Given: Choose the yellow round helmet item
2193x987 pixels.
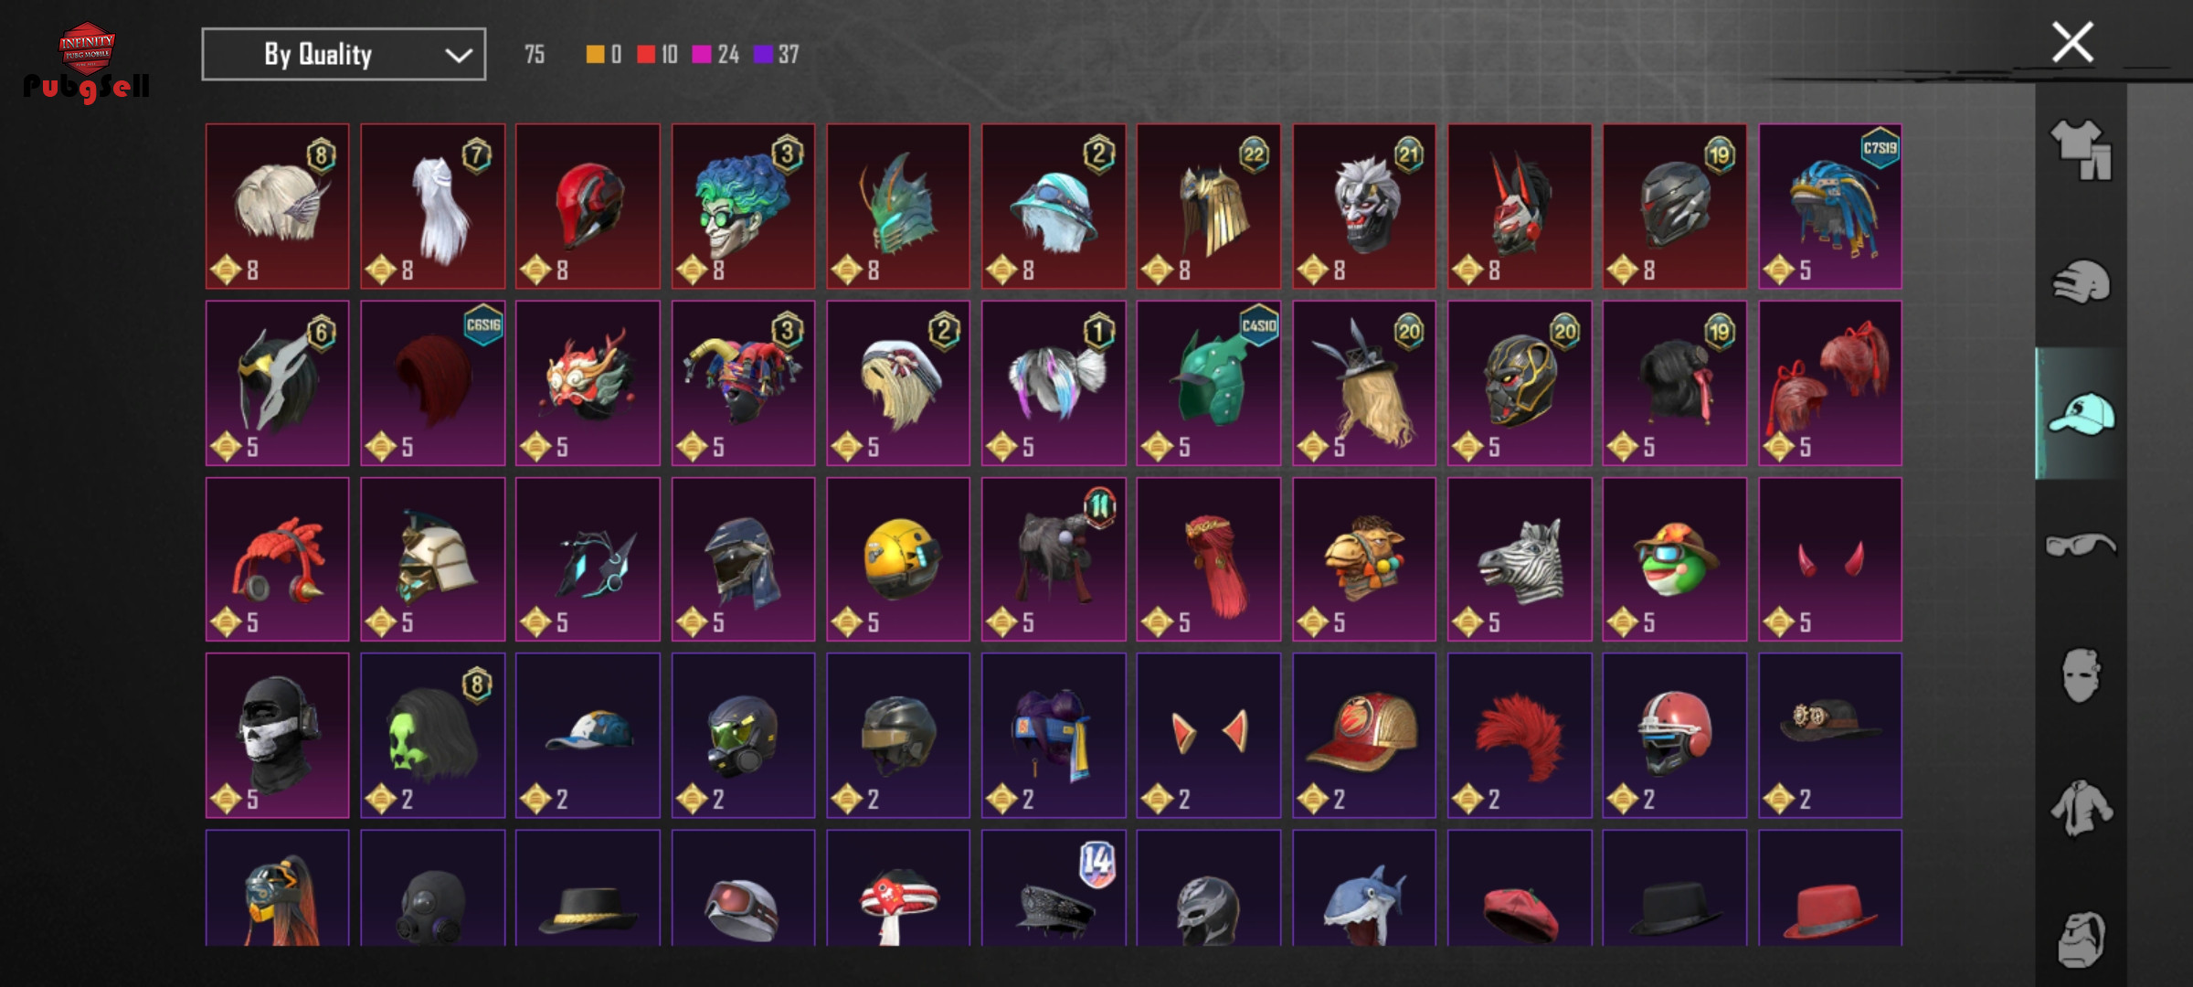Looking at the screenshot, I should coord(898,559).
